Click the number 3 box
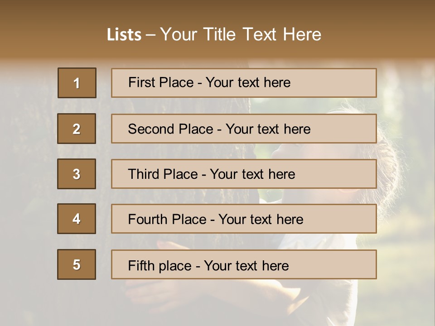The width and height of the screenshot is (435, 326). click(x=77, y=174)
